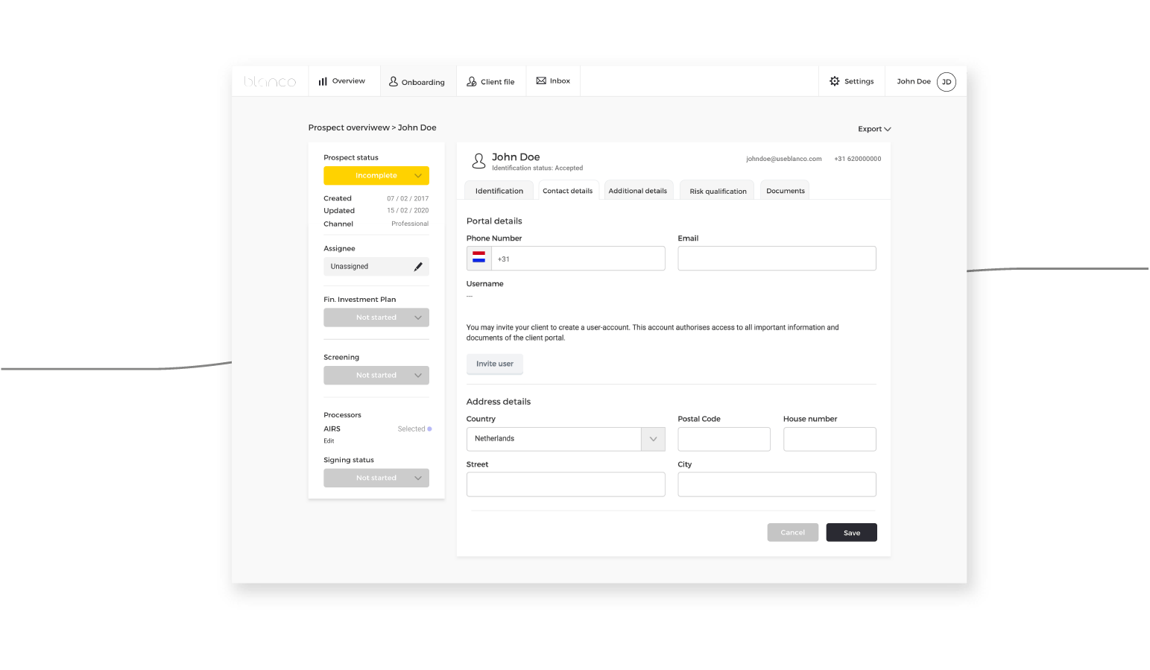Click the Client file icon
The height and width of the screenshot is (670, 1150).
pos(472,81)
